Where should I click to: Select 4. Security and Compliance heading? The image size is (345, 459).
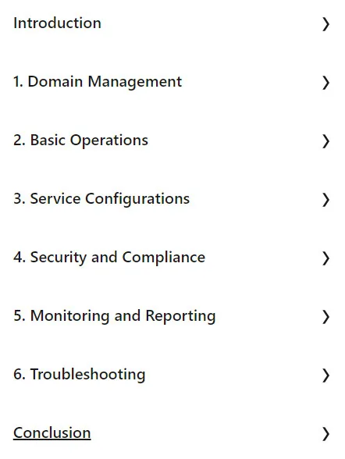109,258
